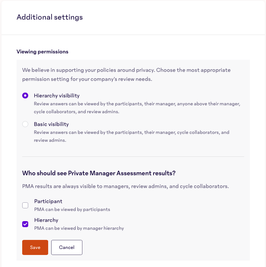The height and width of the screenshot is (267, 266).
Task: Click the 'Viewing permissions' section title
Action: (x=43, y=52)
